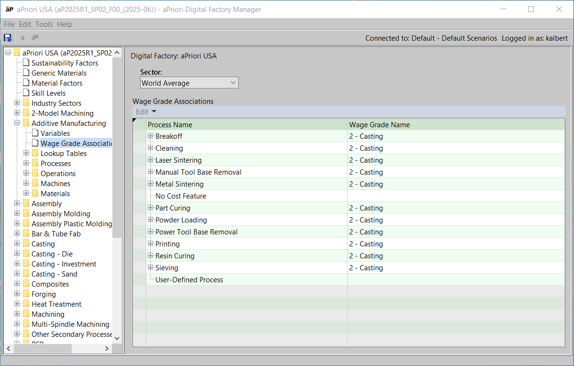
Task: Click the tree horizontal scroll left arrow
Action: [x=7, y=348]
